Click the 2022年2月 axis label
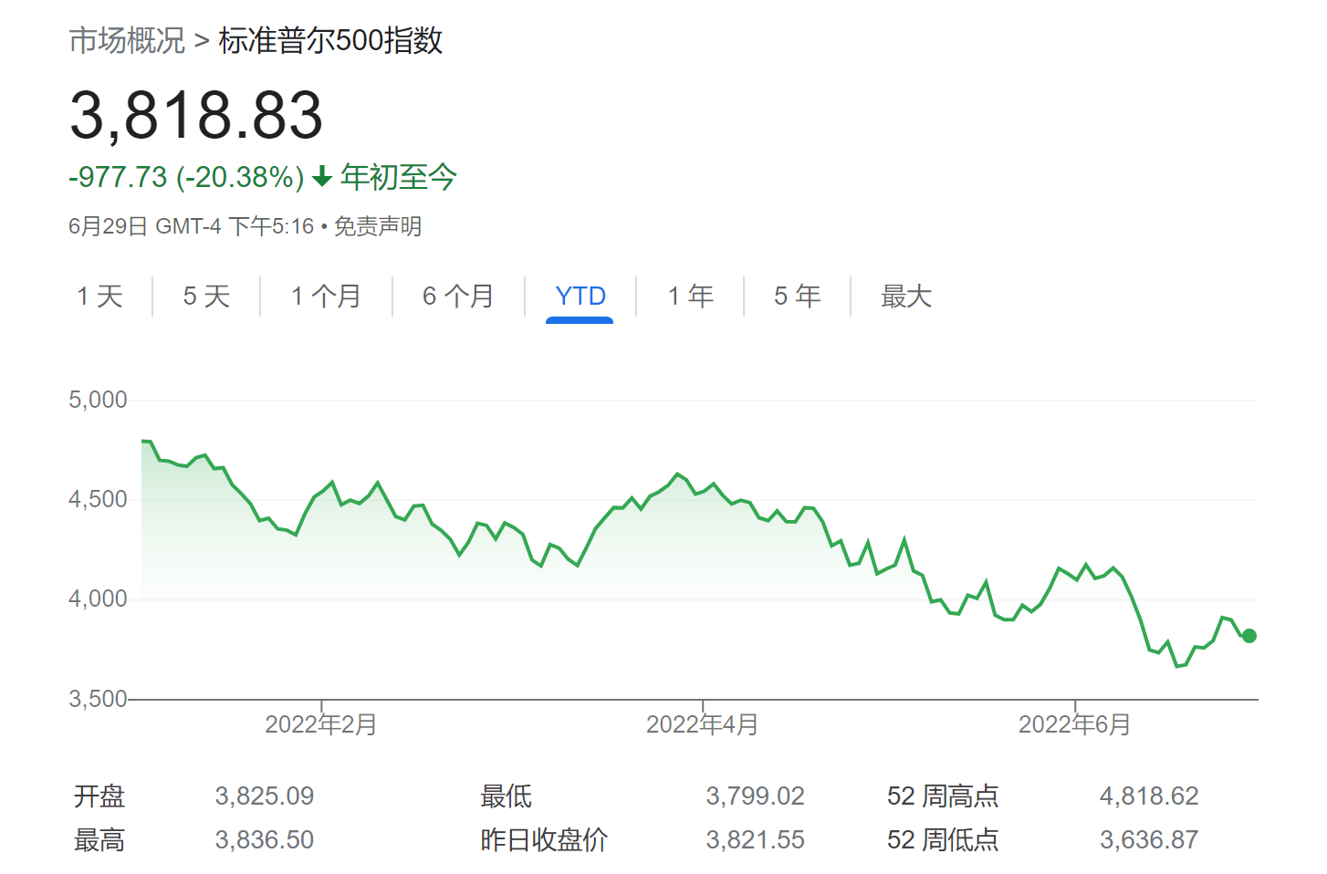Image resolution: width=1327 pixels, height=874 pixels. [321, 724]
